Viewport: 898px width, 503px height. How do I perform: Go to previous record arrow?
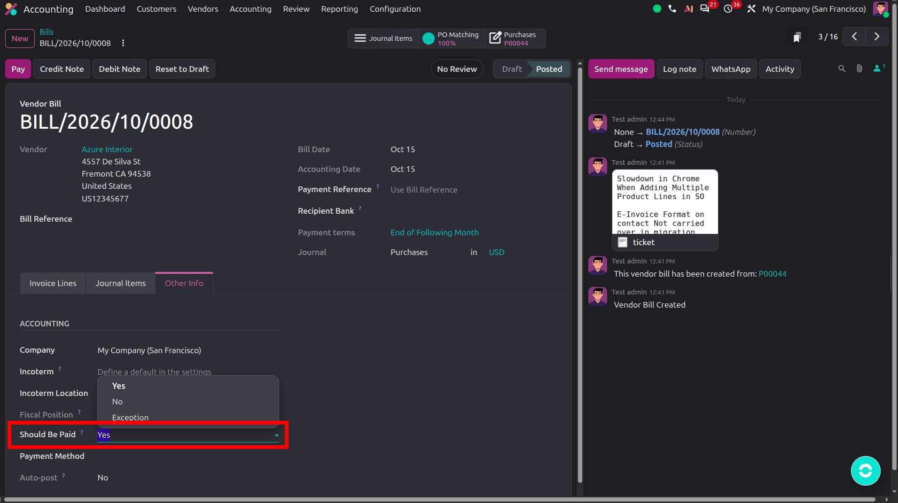[854, 37]
